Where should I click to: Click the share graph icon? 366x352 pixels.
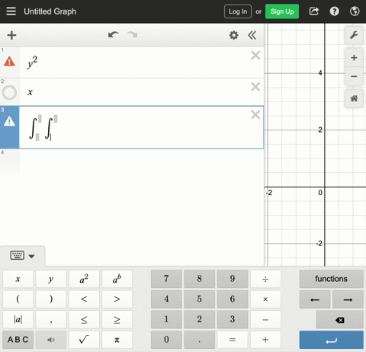click(x=314, y=11)
